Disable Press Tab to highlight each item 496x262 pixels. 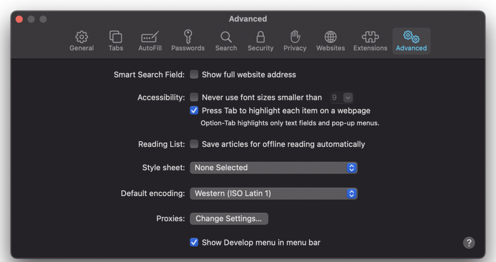coord(194,111)
